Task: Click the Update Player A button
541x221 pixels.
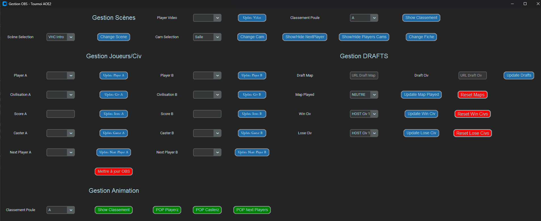Action: coord(114,75)
